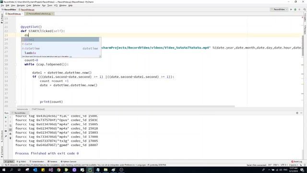This screenshot has width=307, height=173.
Task: Click the editor horizontal scrollbar
Action: pos(126,107)
